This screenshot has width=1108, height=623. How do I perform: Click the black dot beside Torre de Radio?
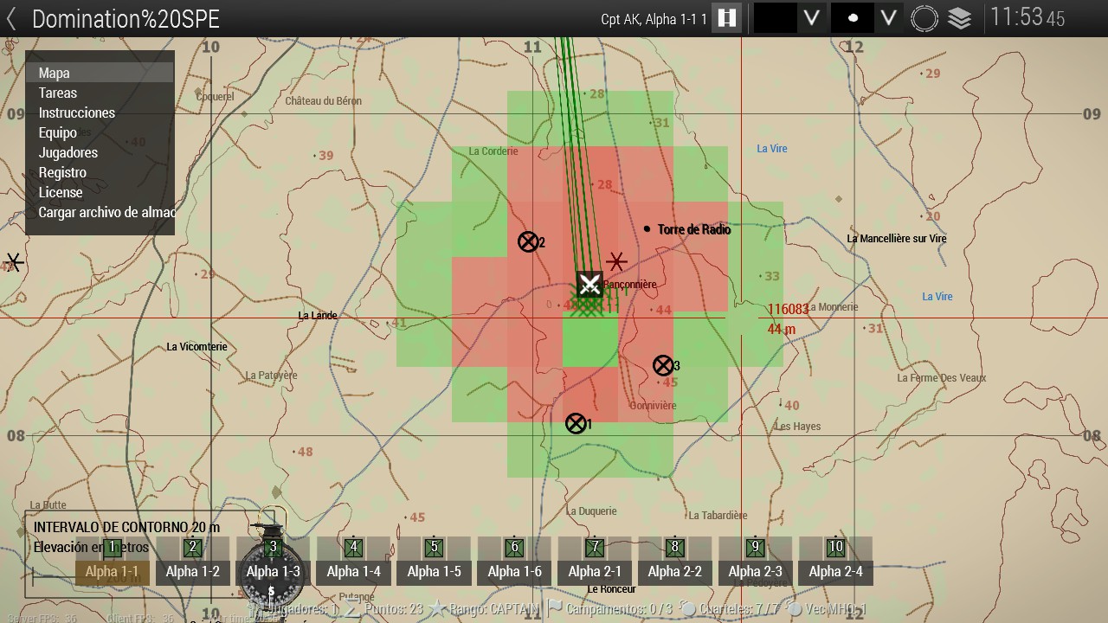coord(647,229)
